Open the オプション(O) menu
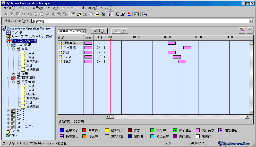 pyautogui.click(x=89, y=8)
